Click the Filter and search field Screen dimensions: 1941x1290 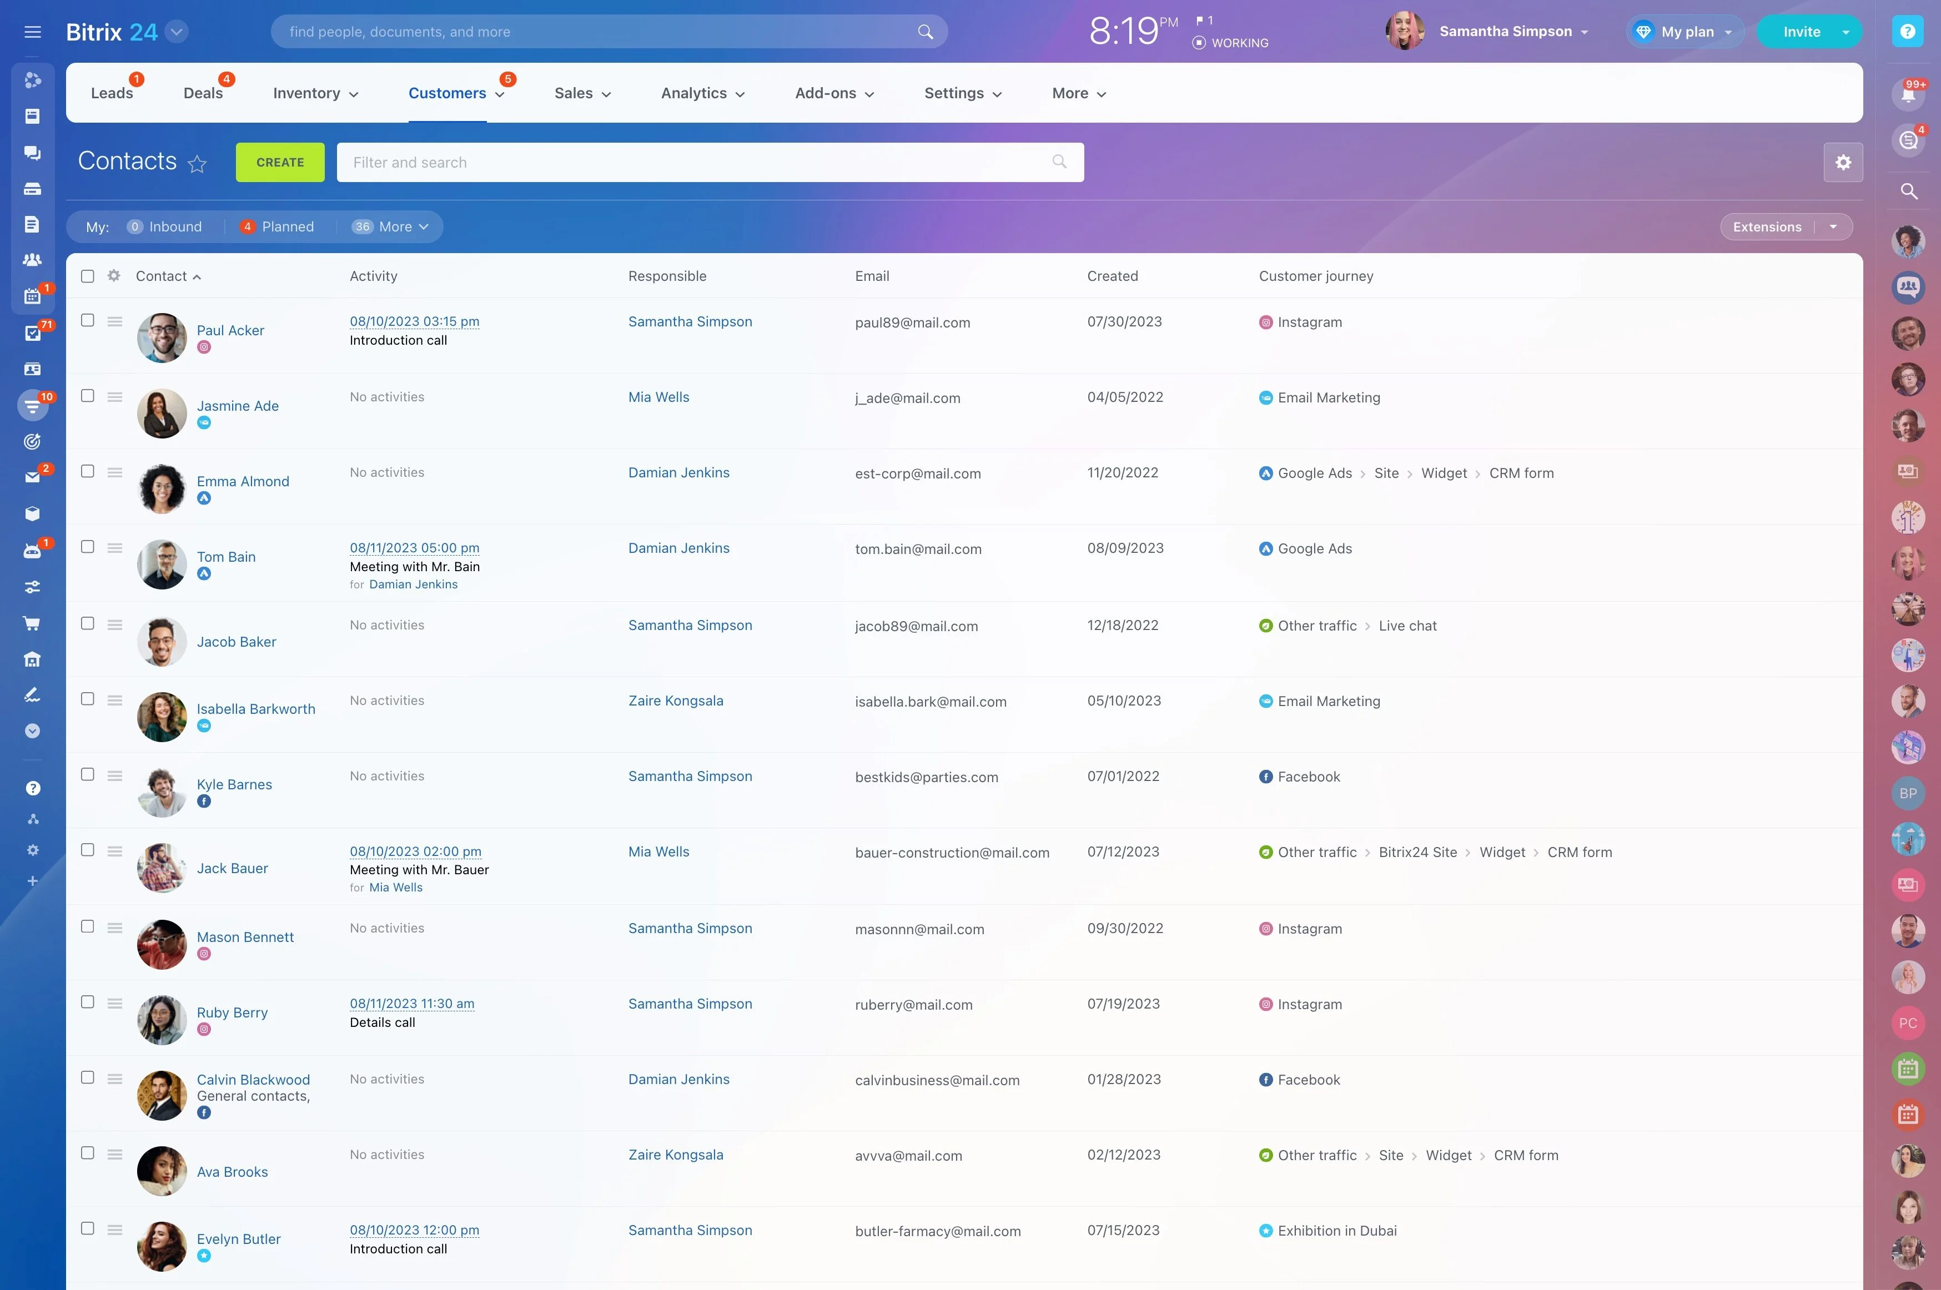click(709, 162)
